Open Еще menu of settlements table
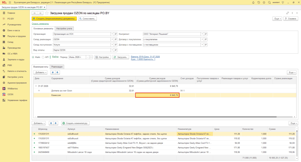 292,72
